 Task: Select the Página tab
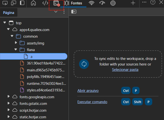coord(9,12)
